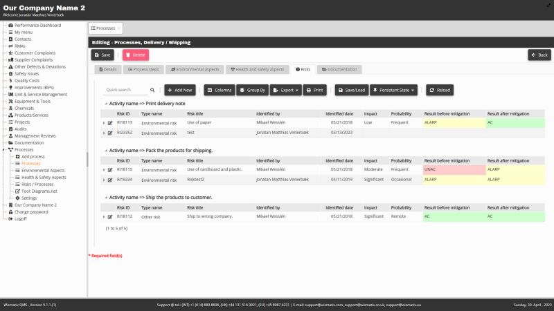The height and width of the screenshot is (311, 554).
Task: Open edit icon for risk RI23352
Action: 110,133
